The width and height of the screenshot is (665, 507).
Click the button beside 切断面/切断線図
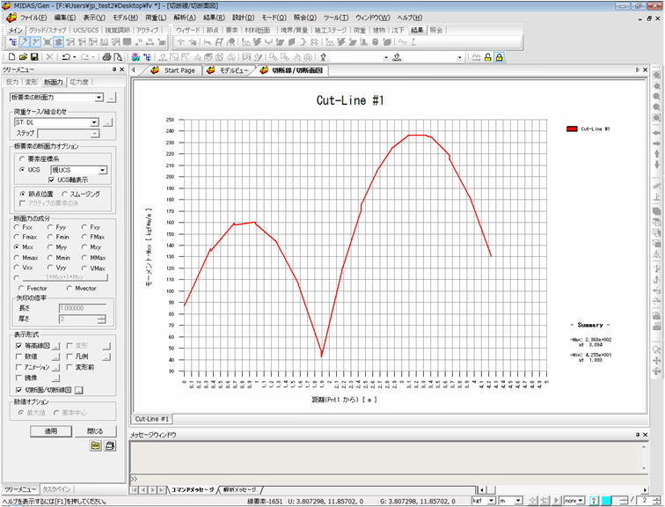tap(79, 390)
